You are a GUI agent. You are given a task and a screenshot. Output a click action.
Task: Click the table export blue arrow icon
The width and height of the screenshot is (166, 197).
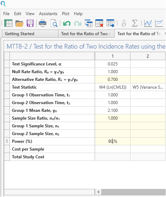click(110, 23)
